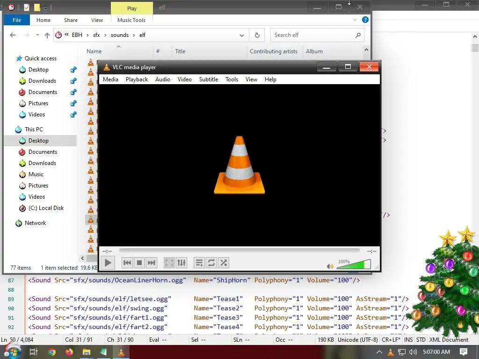Screen dimensions: 479x359
Task: Open the VLC Video menu
Action: tap(185, 79)
